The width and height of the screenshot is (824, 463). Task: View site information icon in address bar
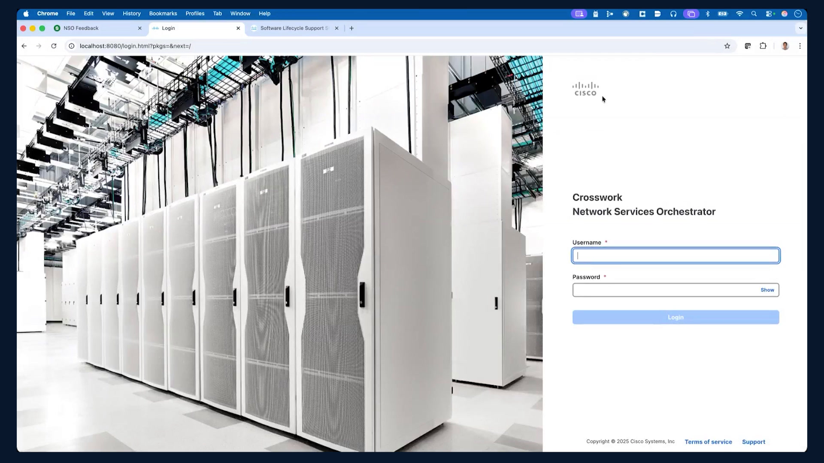(72, 46)
